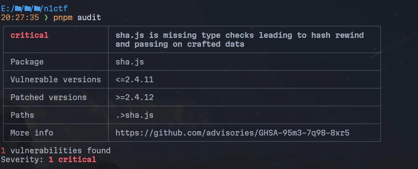The image size is (418, 169).
Task: Click the red critical label in the table
Action: pos(29,35)
